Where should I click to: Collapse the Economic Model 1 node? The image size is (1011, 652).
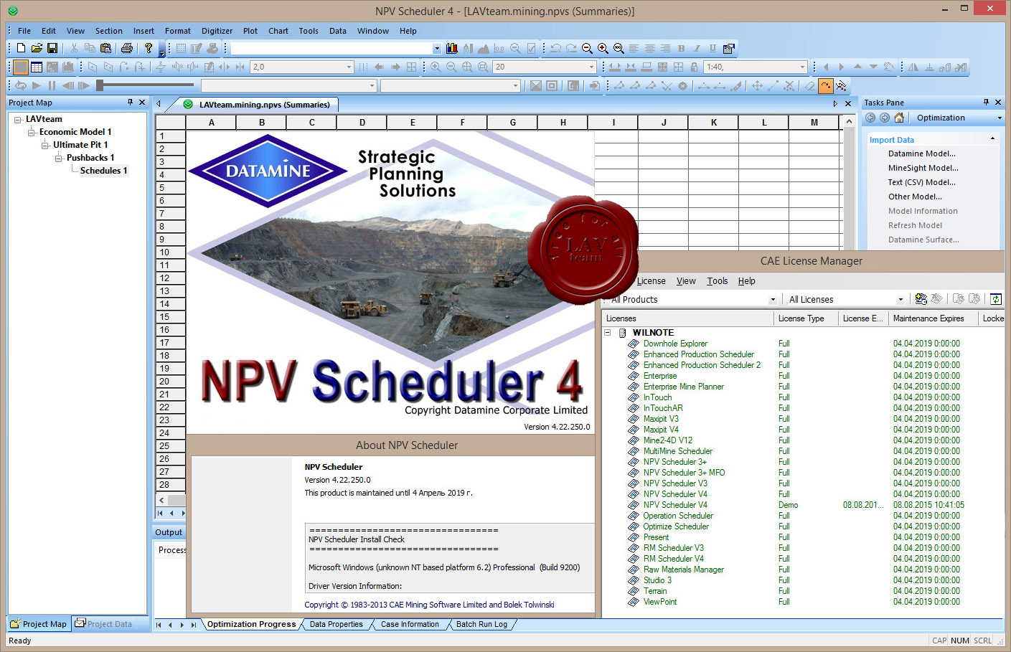pyautogui.click(x=32, y=132)
